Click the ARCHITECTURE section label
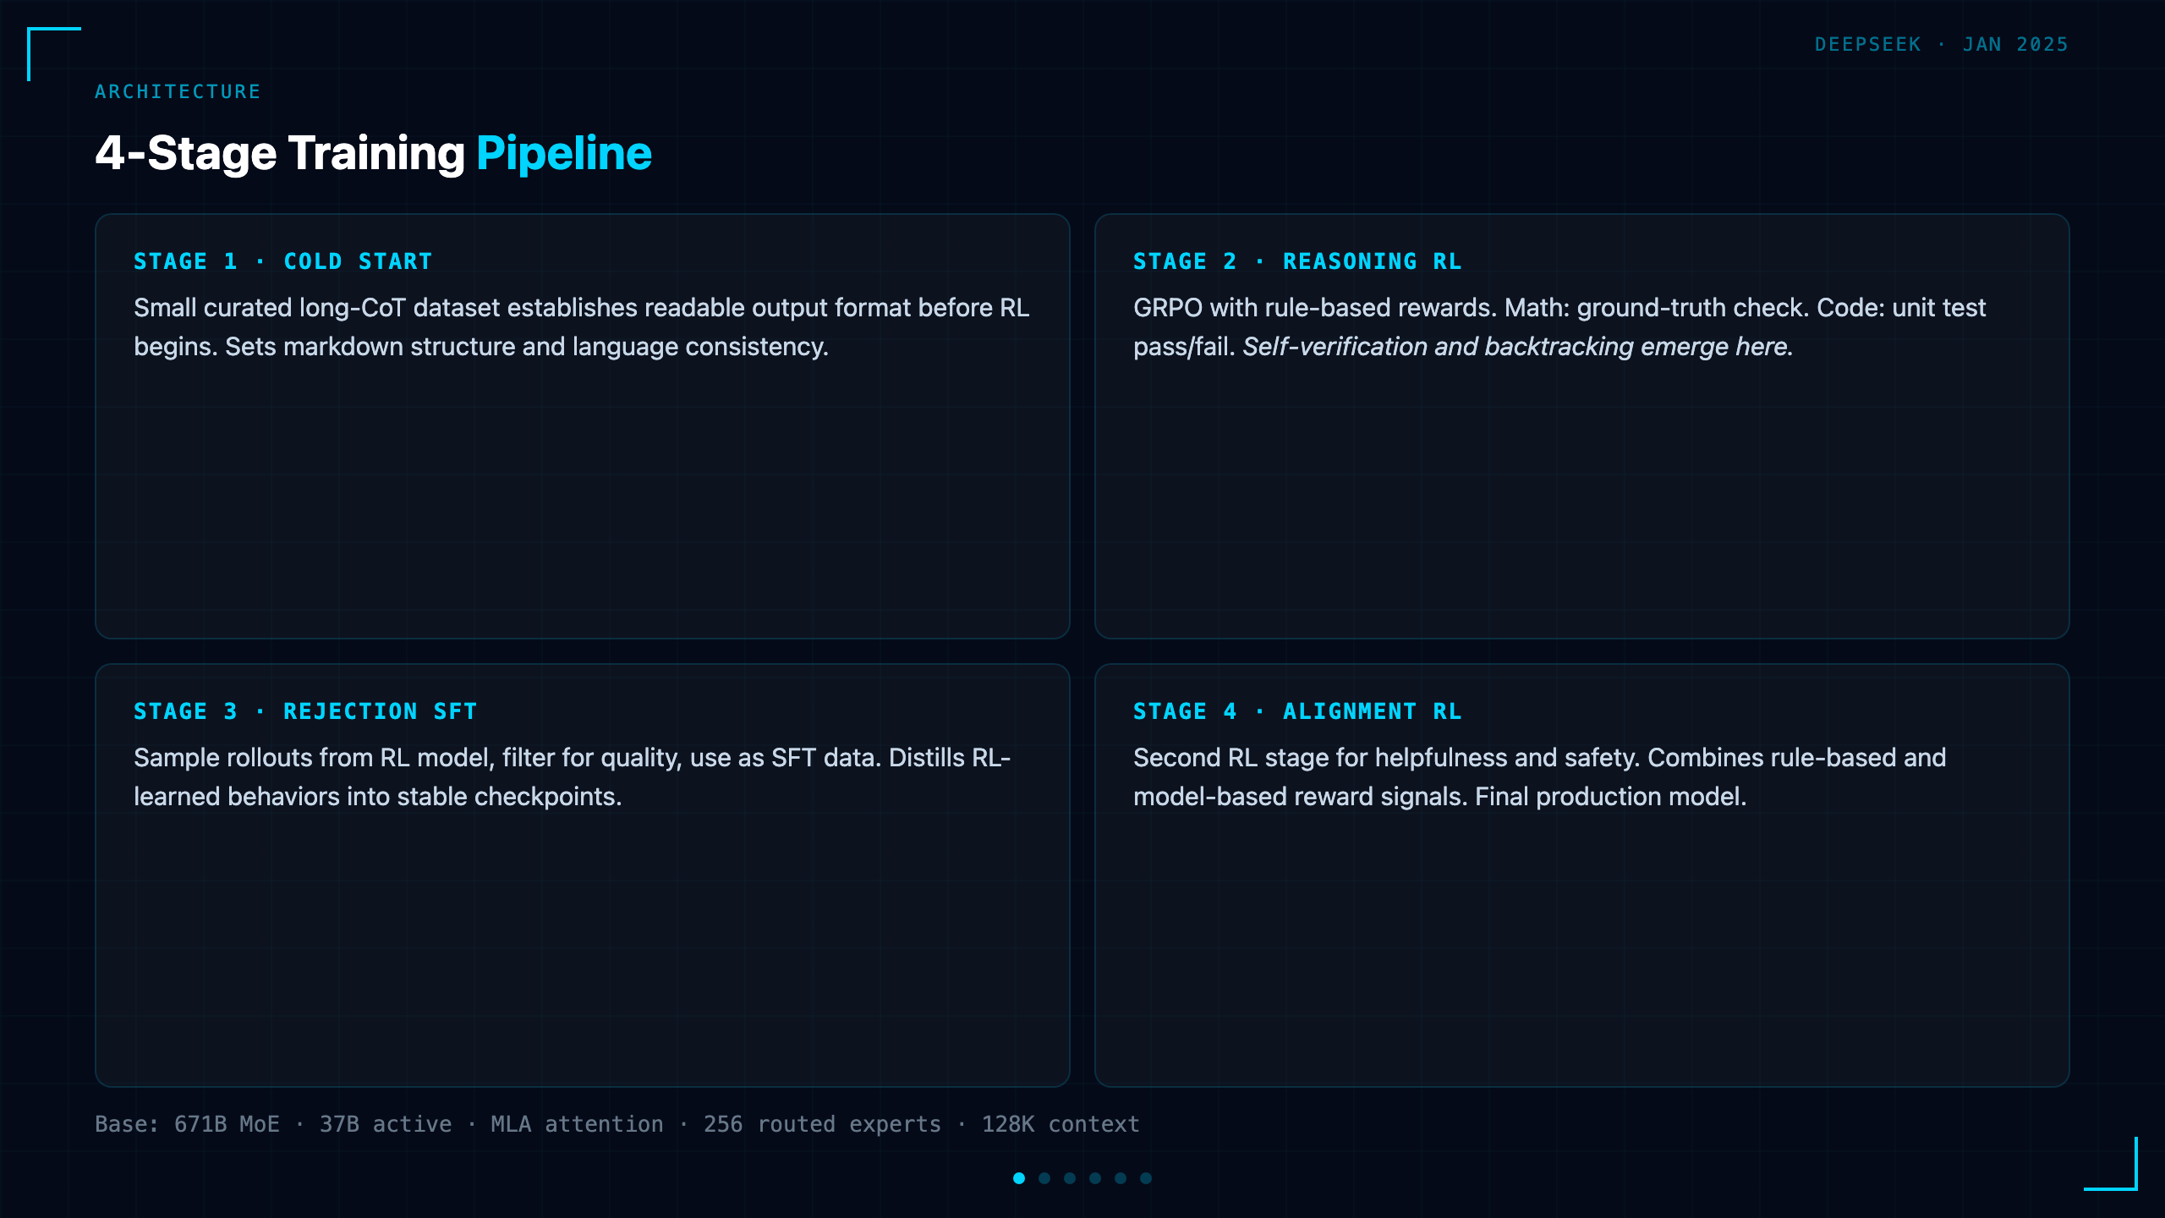Image resolution: width=2165 pixels, height=1218 pixels. [178, 91]
